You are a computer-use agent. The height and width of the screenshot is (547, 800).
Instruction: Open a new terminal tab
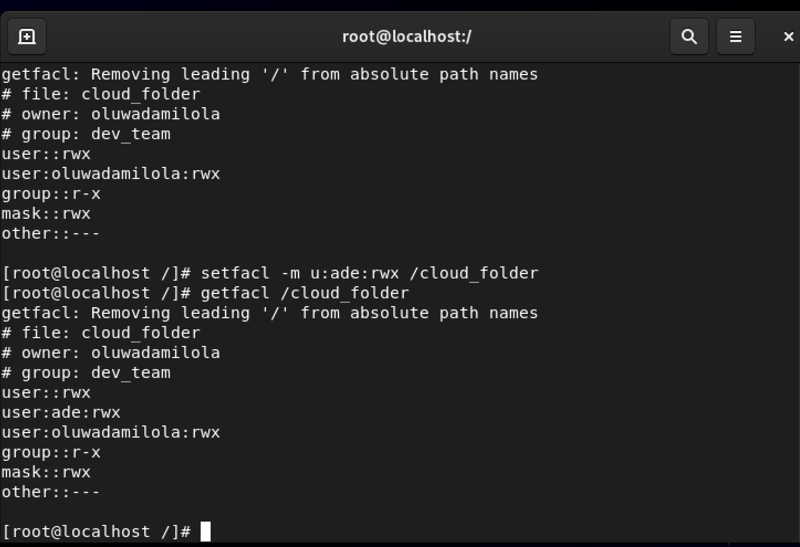coord(27,36)
